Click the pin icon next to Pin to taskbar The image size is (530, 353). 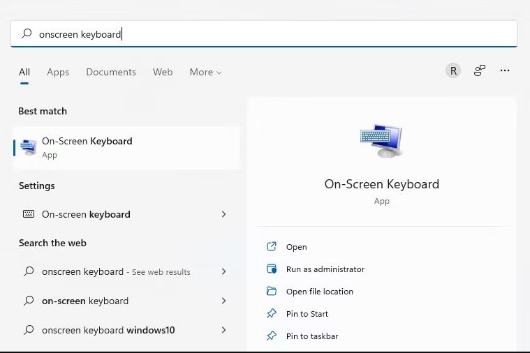(x=272, y=336)
